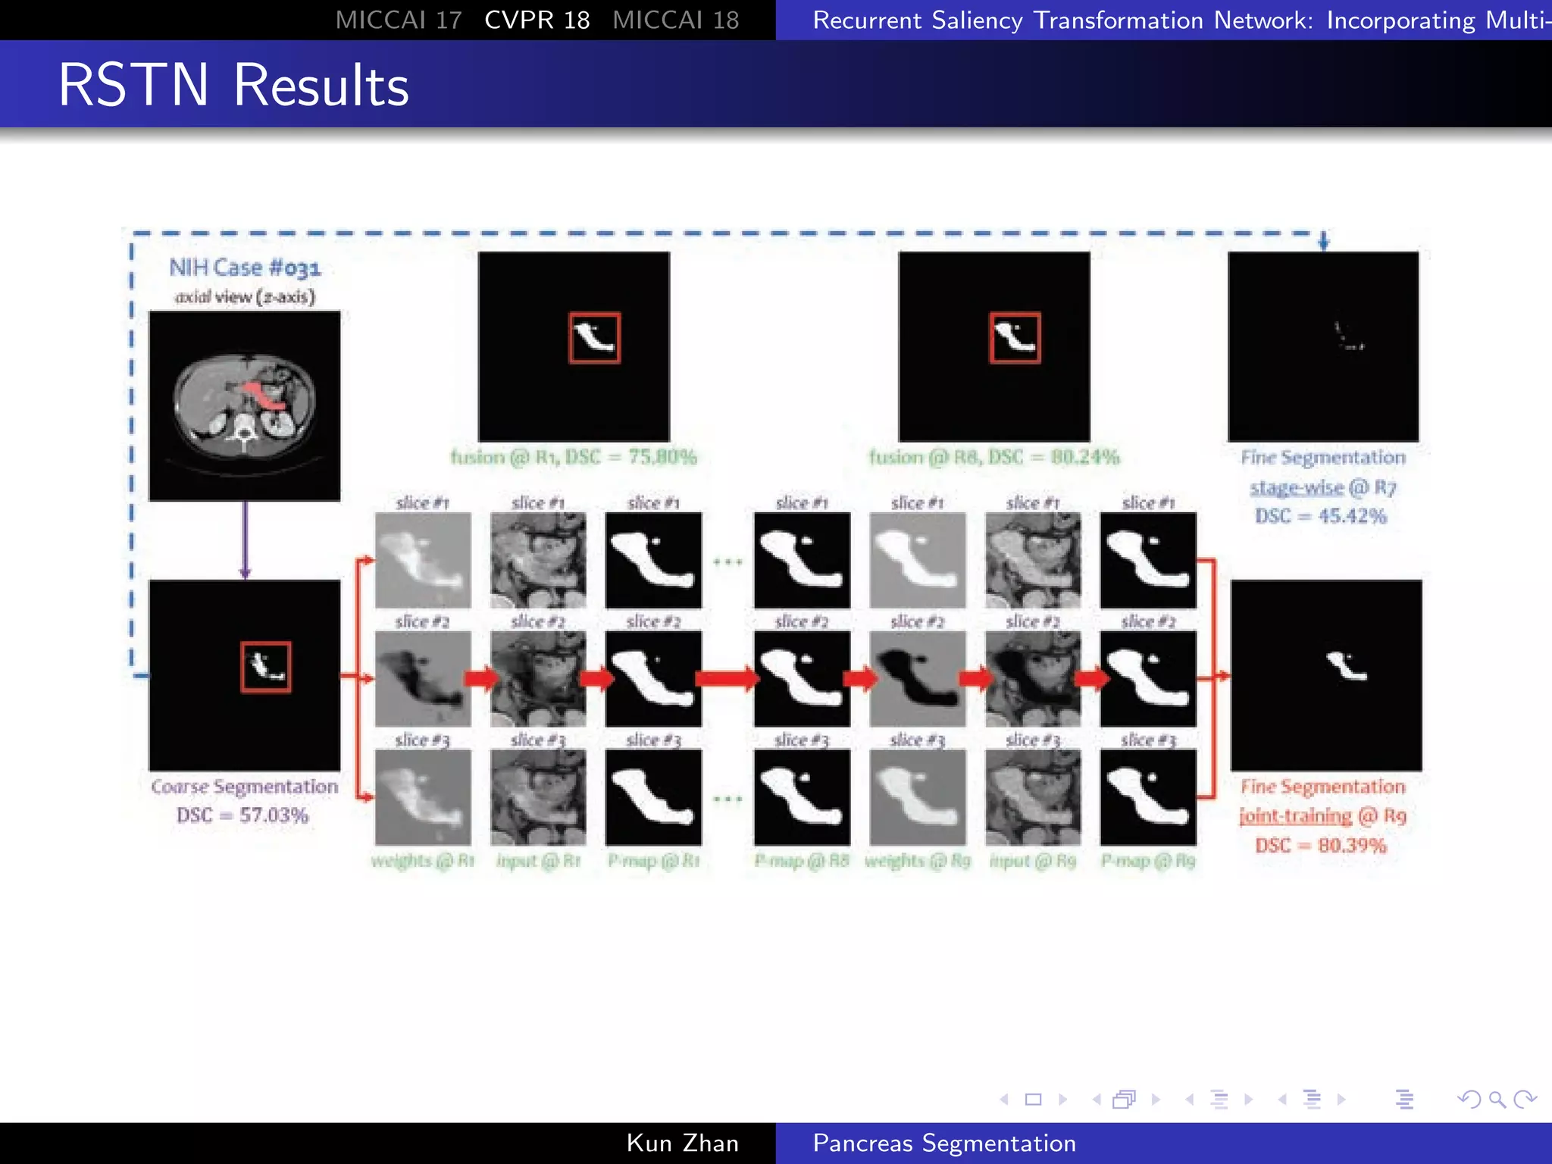The image size is (1552, 1164).
Task: Click the 'P-map @ R9' column label
Action: [x=1148, y=861]
